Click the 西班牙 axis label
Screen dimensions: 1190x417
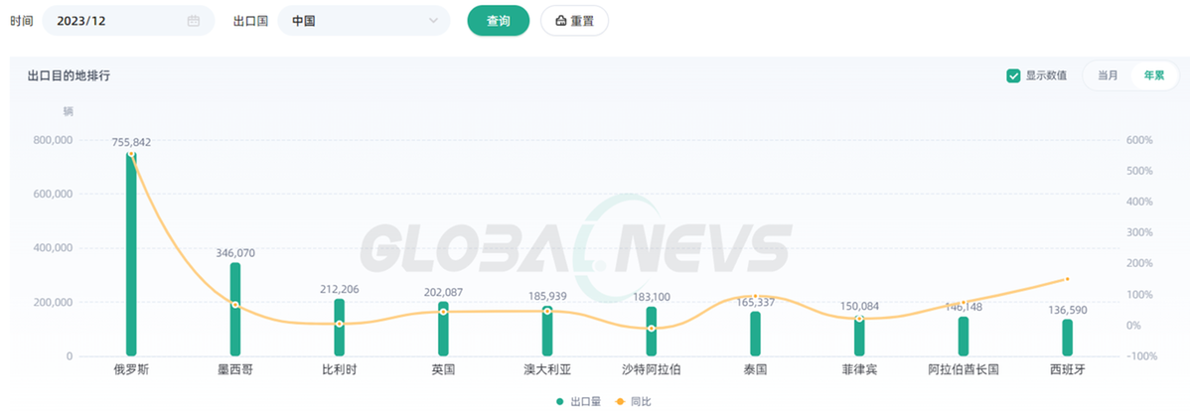(1067, 370)
